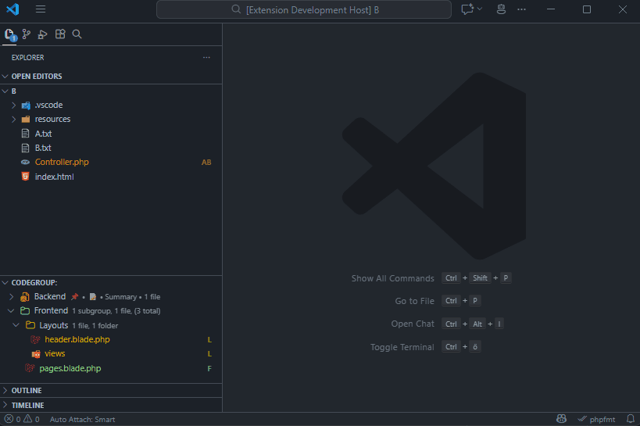Click the Frontend green folder icon
This screenshot has height=426, width=640.
[x=25, y=311]
